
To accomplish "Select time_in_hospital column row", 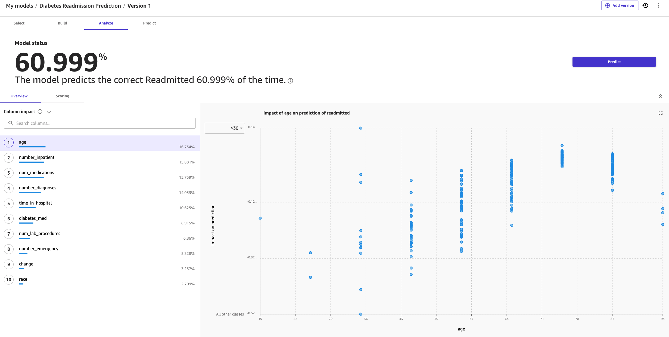I will pos(100,204).
